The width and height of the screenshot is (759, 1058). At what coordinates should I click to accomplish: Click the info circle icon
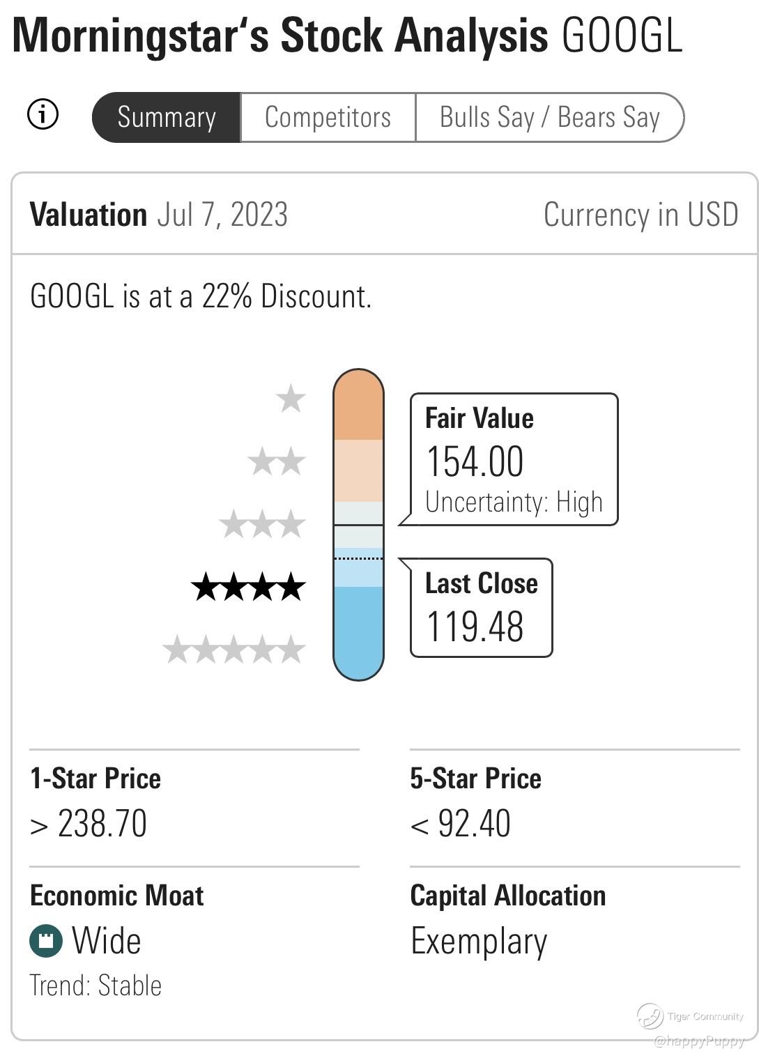[43, 114]
